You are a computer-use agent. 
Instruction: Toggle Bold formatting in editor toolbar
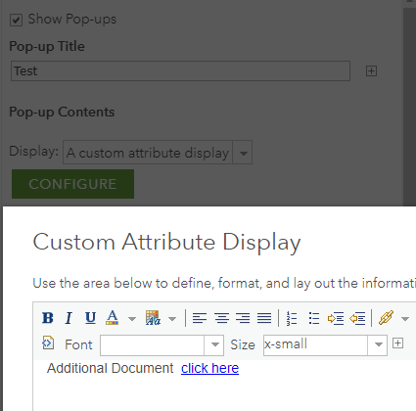(48, 318)
